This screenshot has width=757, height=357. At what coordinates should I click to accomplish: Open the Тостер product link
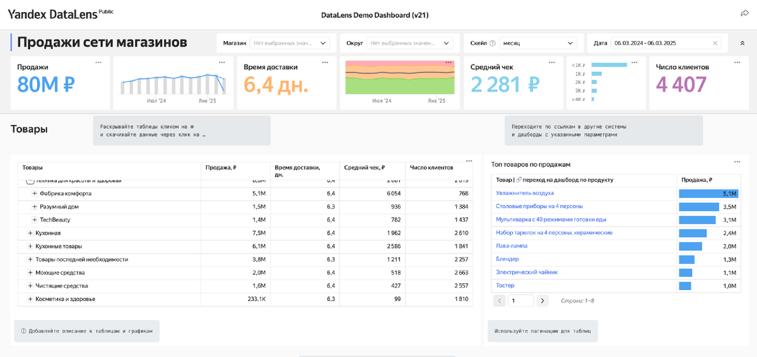coord(505,286)
